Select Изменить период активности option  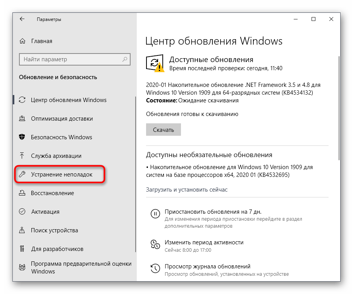point(204,242)
